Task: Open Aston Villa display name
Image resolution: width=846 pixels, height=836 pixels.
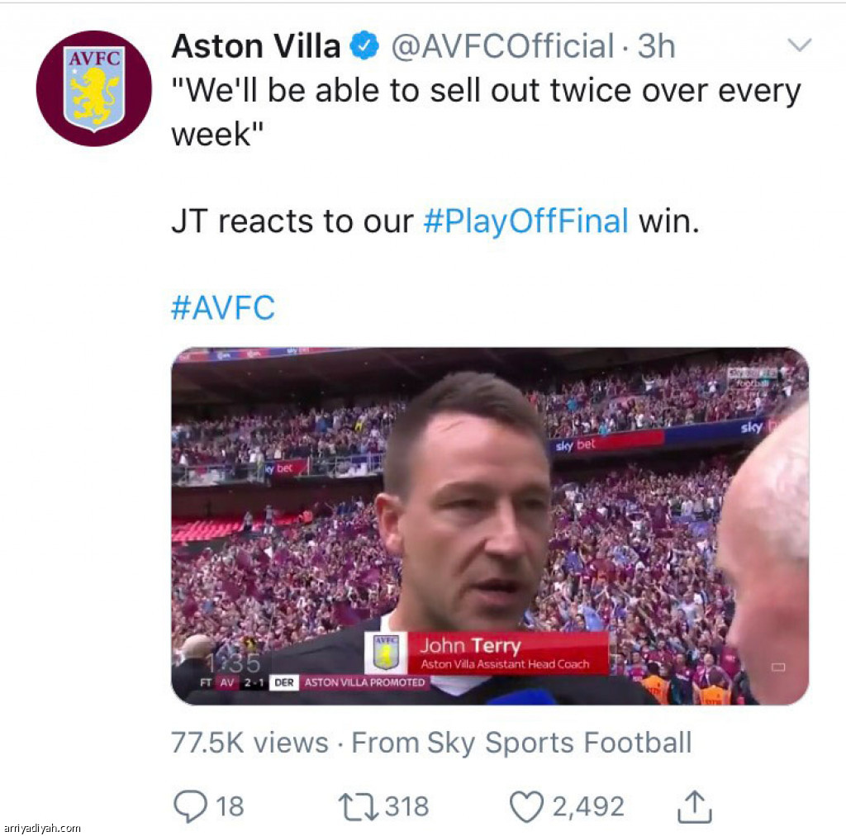Action: (256, 45)
